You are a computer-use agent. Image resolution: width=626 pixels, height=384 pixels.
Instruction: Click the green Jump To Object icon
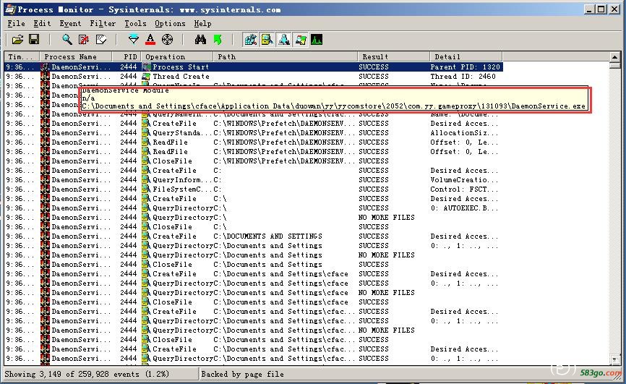coord(218,40)
